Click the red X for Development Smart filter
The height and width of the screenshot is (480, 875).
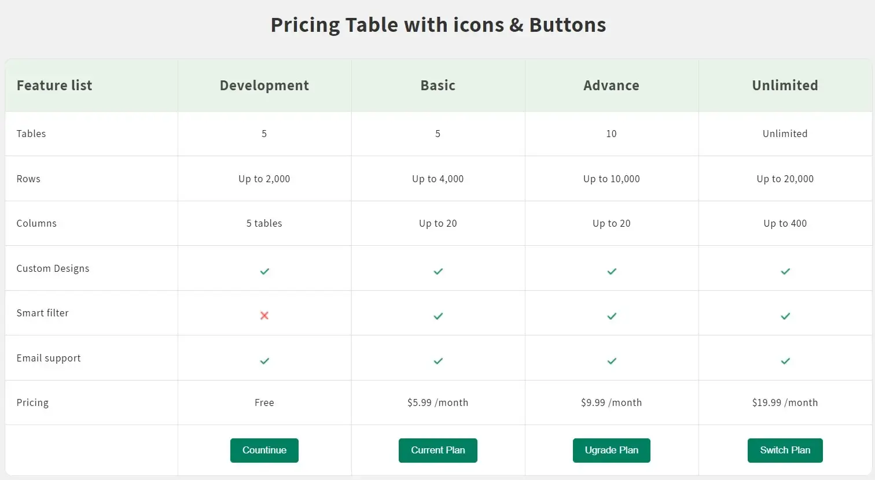coord(264,316)
